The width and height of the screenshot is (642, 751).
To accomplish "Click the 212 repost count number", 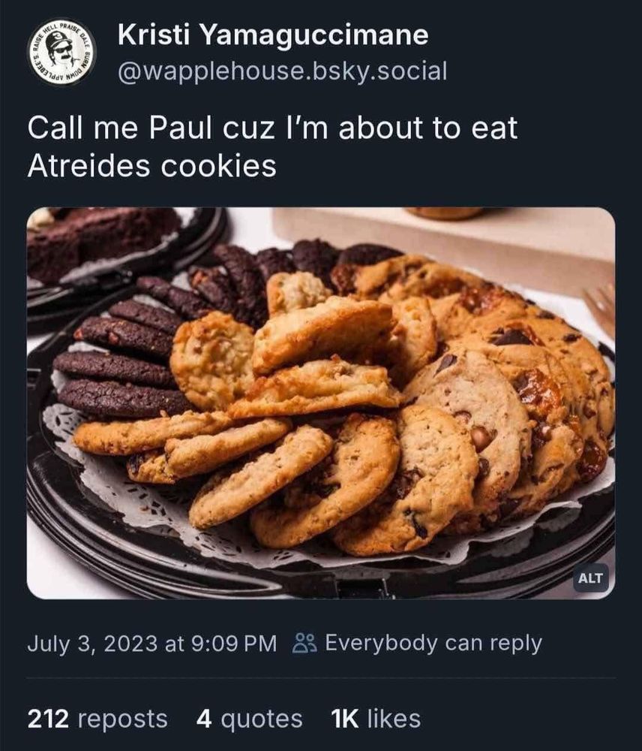I will [x=48, y=719].
